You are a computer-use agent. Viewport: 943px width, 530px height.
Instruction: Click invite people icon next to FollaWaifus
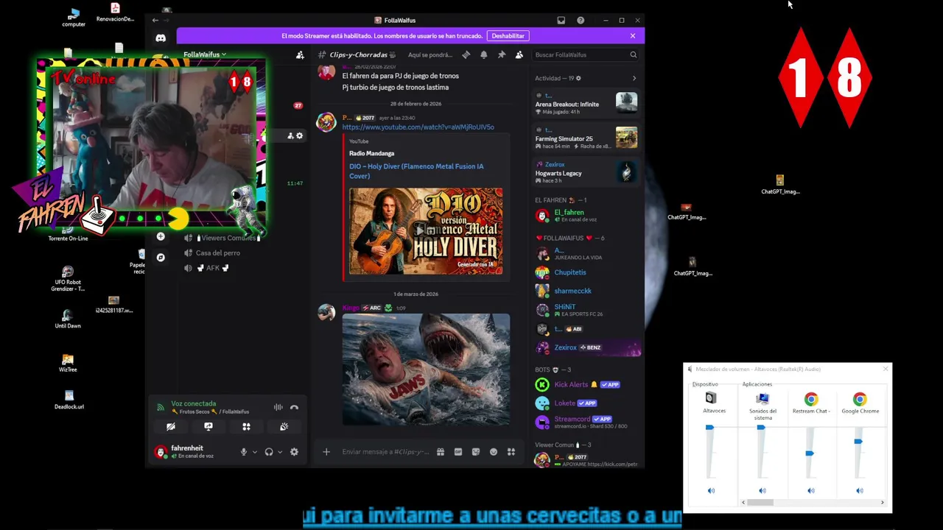[300, 54]
